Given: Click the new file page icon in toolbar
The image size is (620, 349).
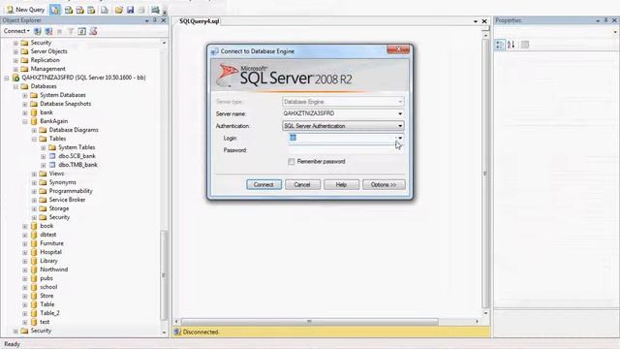Looking at the screenshot, I should [x=105, y=10].
